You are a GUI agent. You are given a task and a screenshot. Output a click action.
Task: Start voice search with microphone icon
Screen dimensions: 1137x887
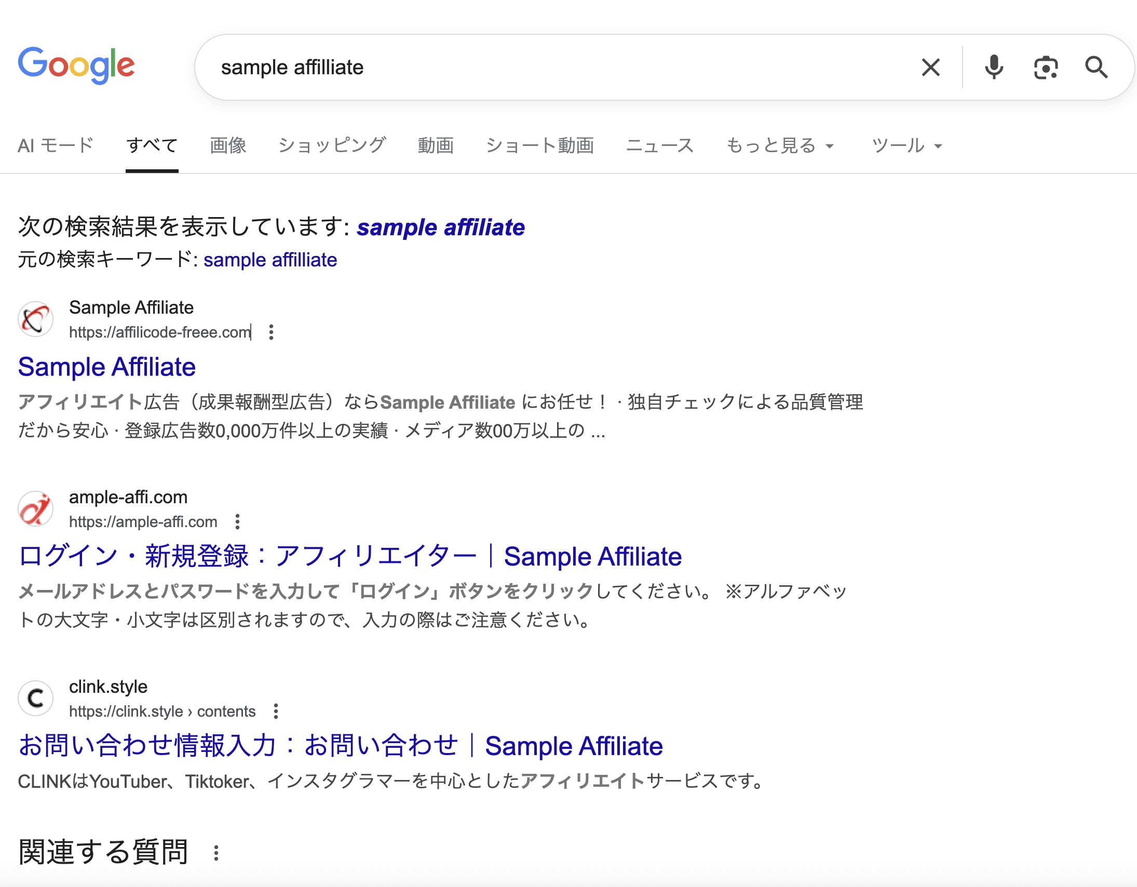(993, 68)
